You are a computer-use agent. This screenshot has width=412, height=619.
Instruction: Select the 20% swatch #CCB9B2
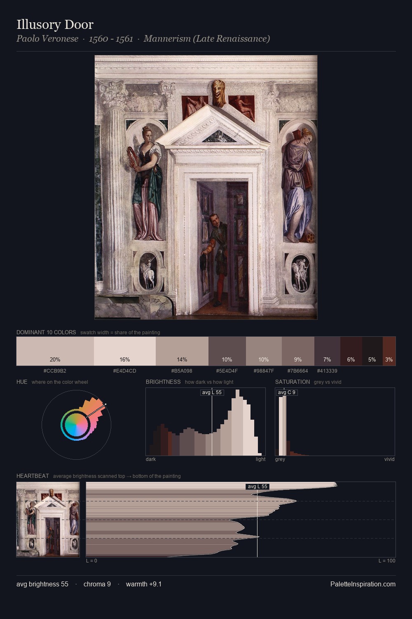point(55,351)
